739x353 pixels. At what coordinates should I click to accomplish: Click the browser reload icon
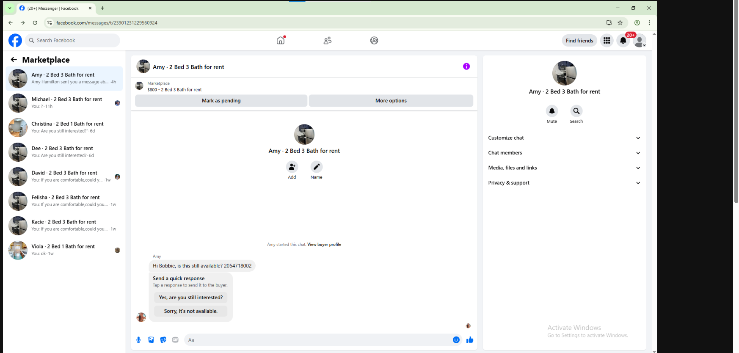pos(35,23)
